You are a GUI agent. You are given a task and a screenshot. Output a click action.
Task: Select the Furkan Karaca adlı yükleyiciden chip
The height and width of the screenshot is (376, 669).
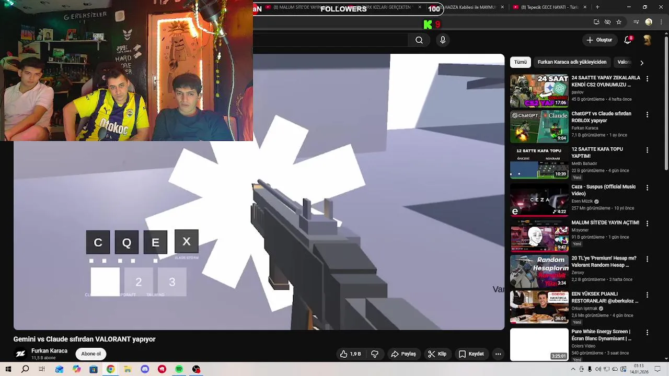point(572,62)
